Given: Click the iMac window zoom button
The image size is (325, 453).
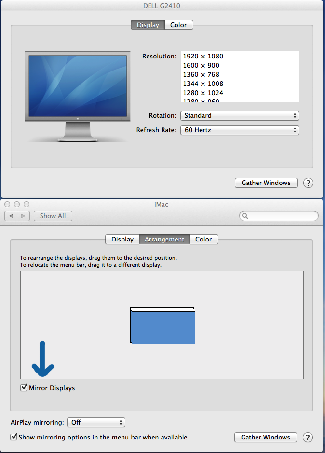Looking at the screenshot, I should coord(27,204).
